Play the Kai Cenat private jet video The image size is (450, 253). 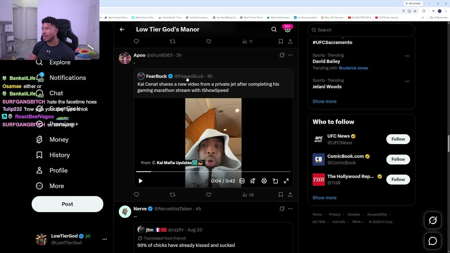[x=140, y=181]
